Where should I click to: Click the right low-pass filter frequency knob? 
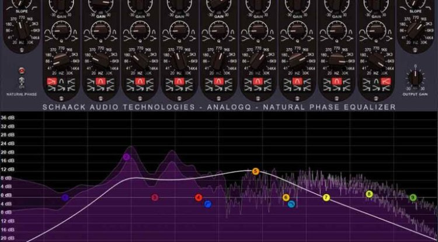[416, 30]
